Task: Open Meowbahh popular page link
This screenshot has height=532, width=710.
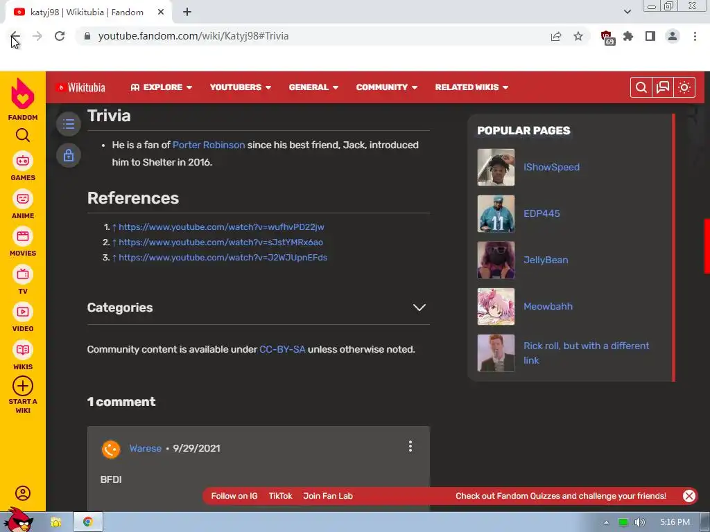Action: pyautogui.click(x=548, y=307)
